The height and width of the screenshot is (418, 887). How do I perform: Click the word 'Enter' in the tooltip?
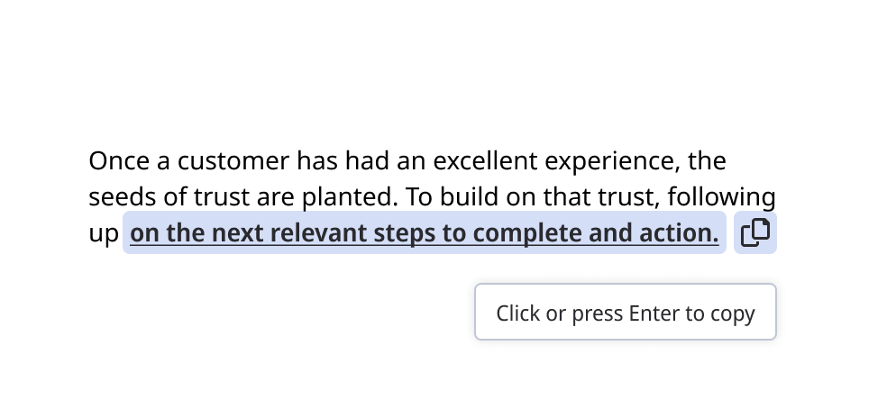pyautogui.click(x=654, y=313)
